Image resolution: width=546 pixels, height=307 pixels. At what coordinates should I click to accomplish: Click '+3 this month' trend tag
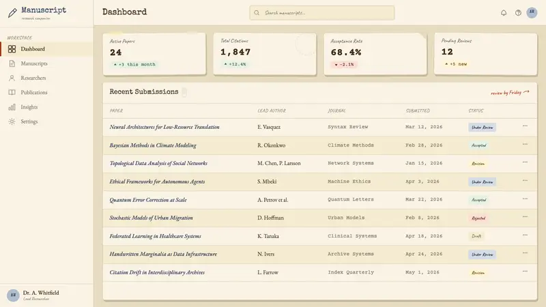pyautogui.click(x=134, y=64)
